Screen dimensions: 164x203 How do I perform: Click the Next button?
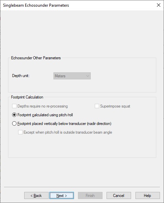click(x=62, y=196)
